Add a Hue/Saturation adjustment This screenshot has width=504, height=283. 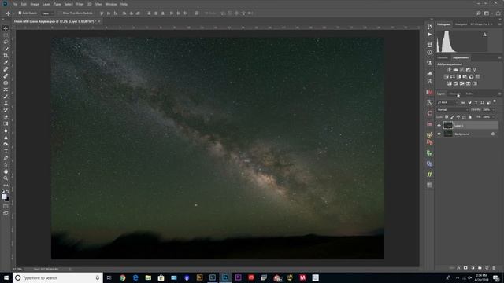(x=447, y=77)
